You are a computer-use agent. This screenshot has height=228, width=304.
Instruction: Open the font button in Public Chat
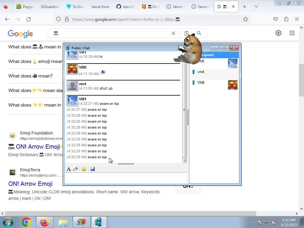pyautogui.click(x=69, y=169)
